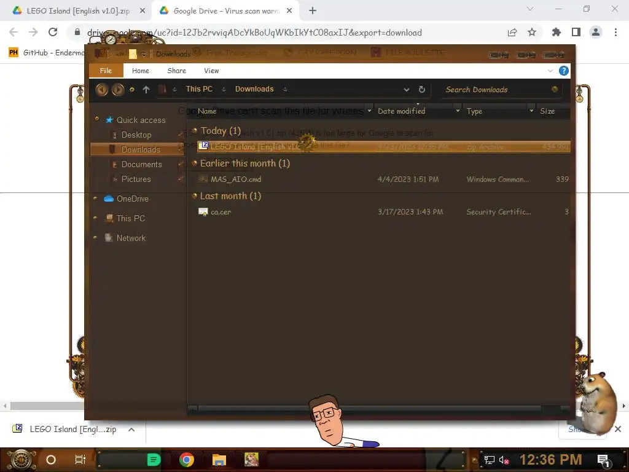Open notification center icon
The image size is (629, 472).
(603, 460)
